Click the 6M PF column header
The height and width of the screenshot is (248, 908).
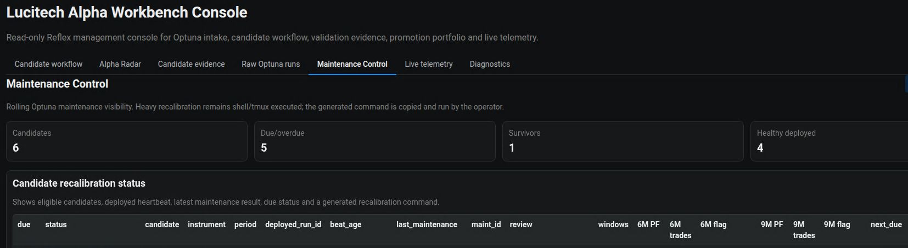648,224
